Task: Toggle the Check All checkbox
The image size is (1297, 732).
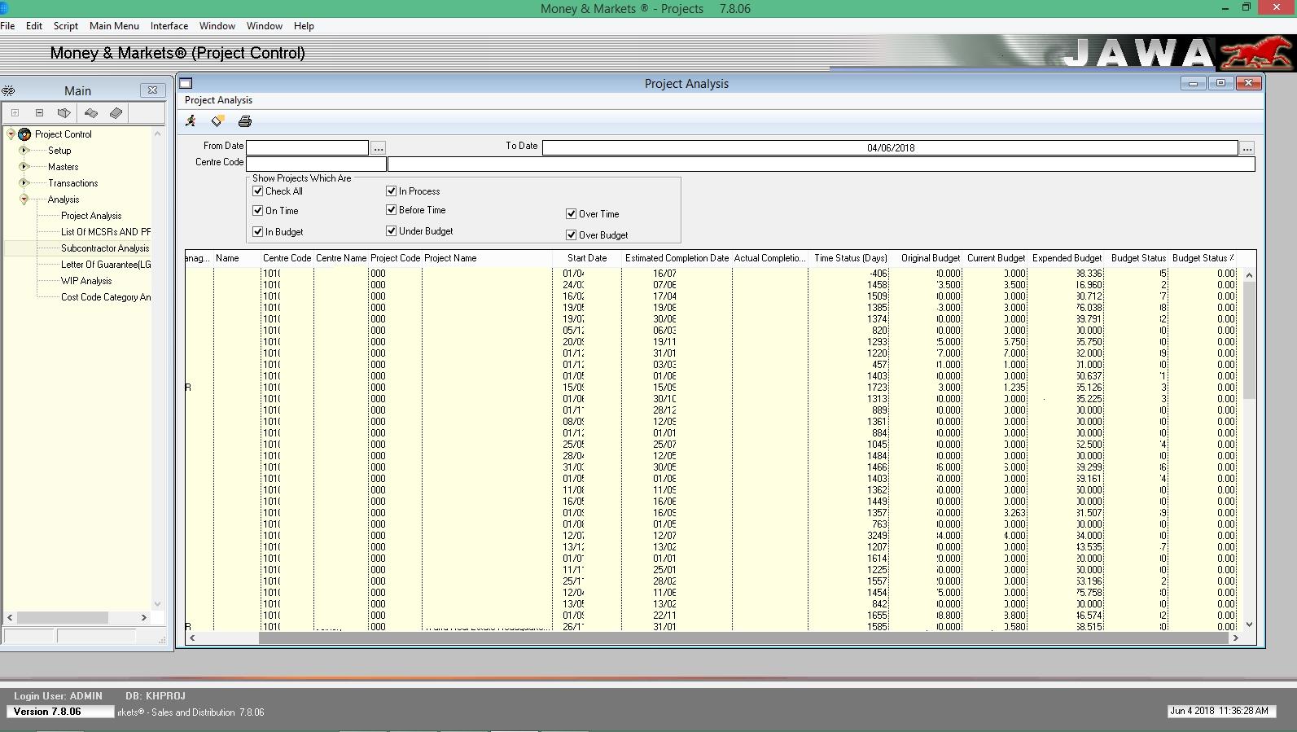Action: pos(258,191)
